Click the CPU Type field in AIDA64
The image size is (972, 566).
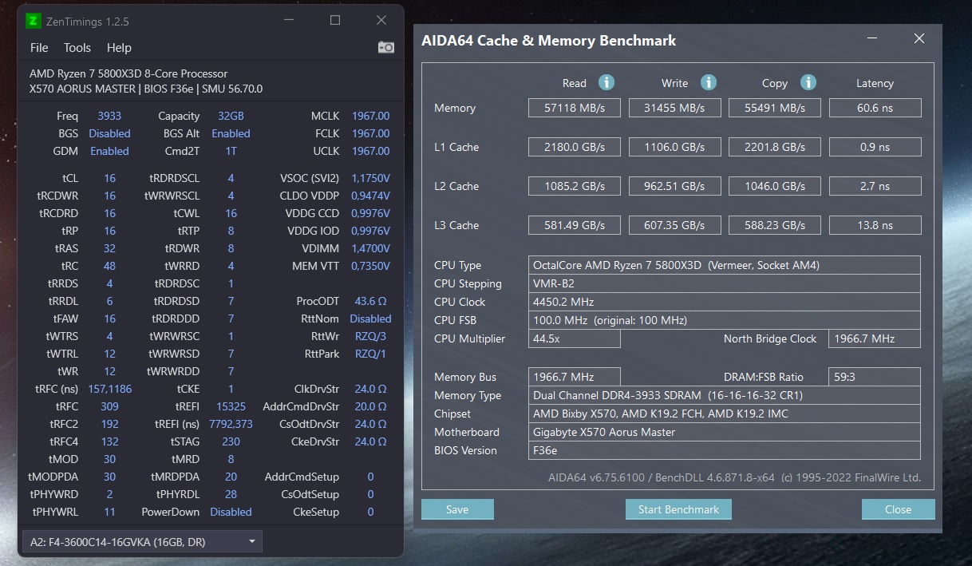point(725,265)
